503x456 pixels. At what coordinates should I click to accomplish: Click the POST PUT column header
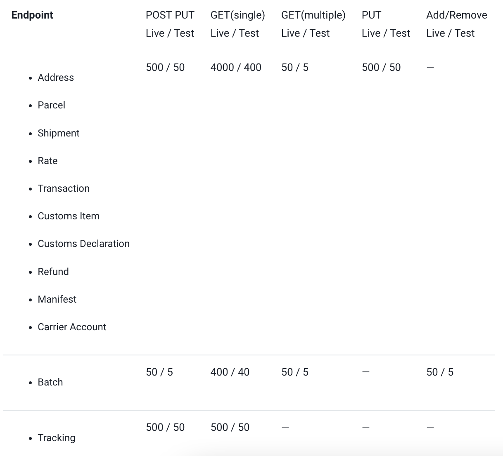coord(170,15)
